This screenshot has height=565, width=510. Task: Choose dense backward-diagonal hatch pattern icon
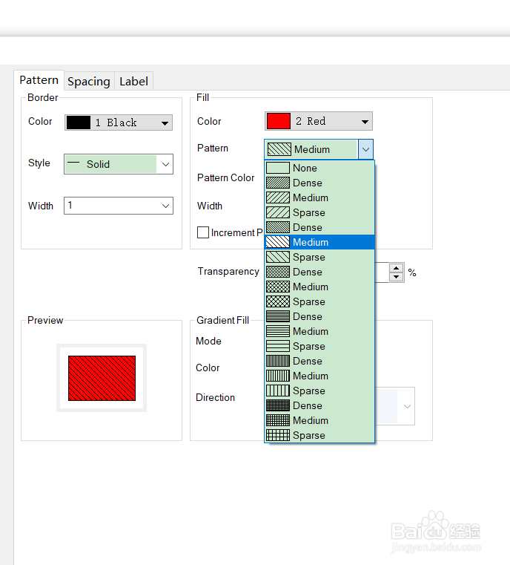[x=278, y=227]
